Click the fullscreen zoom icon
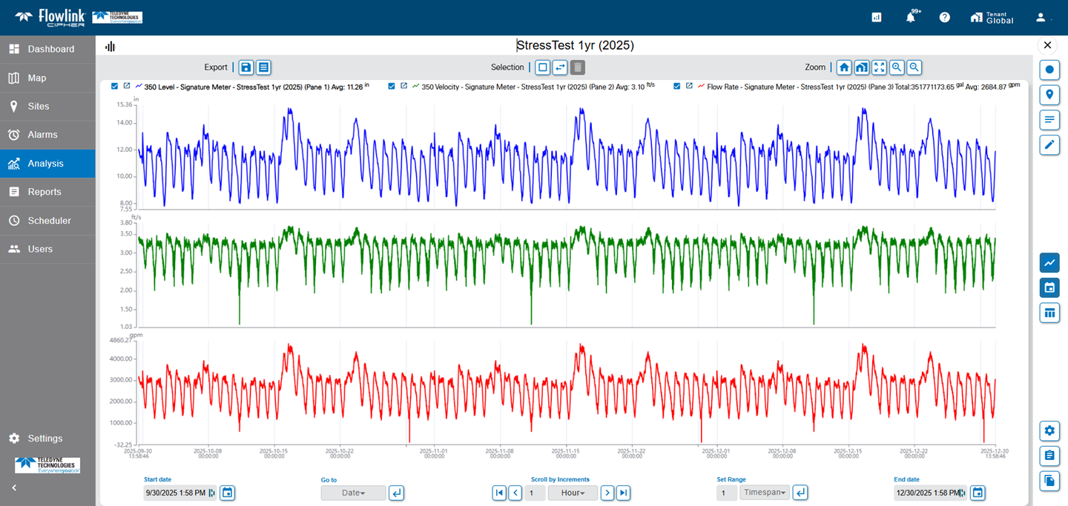Screen dimensions: 1068x506 click(x=879, y=67)
